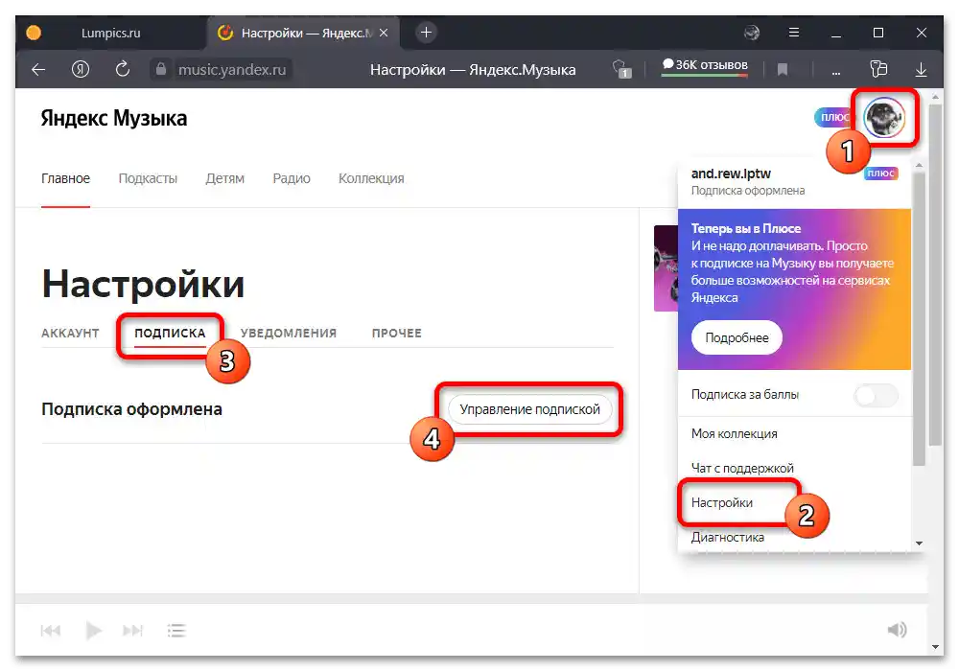Click the music.yandex.ru address field
The height and width of the screenshot is (671, 959).
232,70
